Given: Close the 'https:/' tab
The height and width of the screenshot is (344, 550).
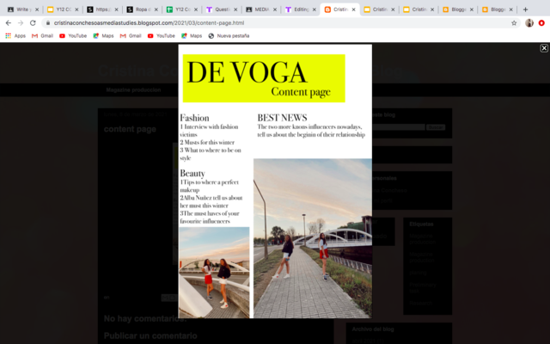Looking at the screenshot, I should click(116, 9).
